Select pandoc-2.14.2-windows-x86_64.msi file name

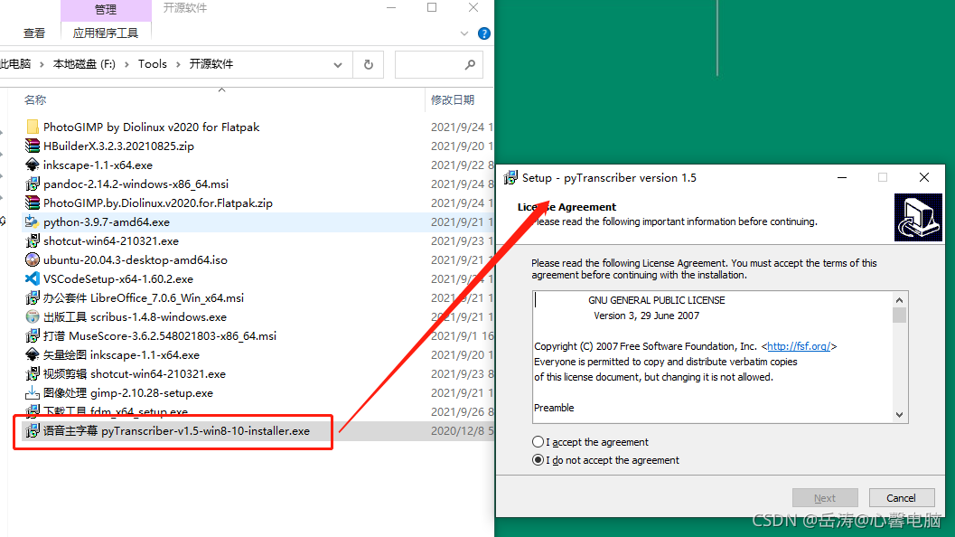point(136,184)
